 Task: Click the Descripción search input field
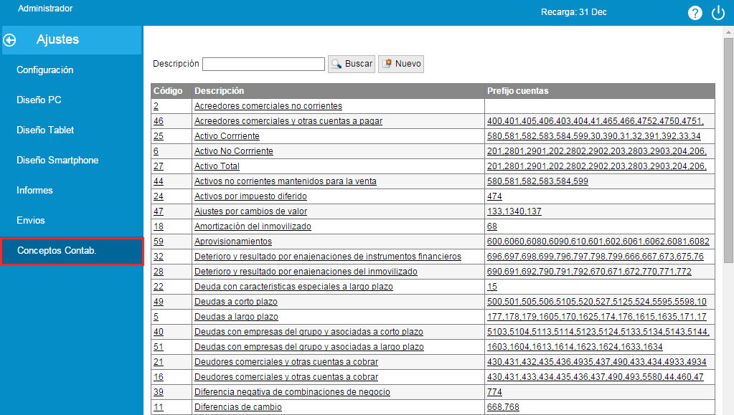tap(263, 65)
